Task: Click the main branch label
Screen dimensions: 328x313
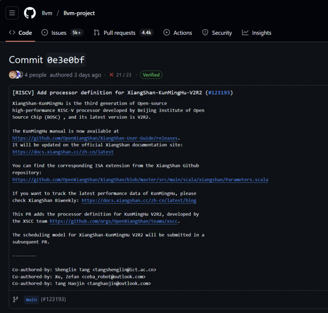Action: (x=31, y=299)
